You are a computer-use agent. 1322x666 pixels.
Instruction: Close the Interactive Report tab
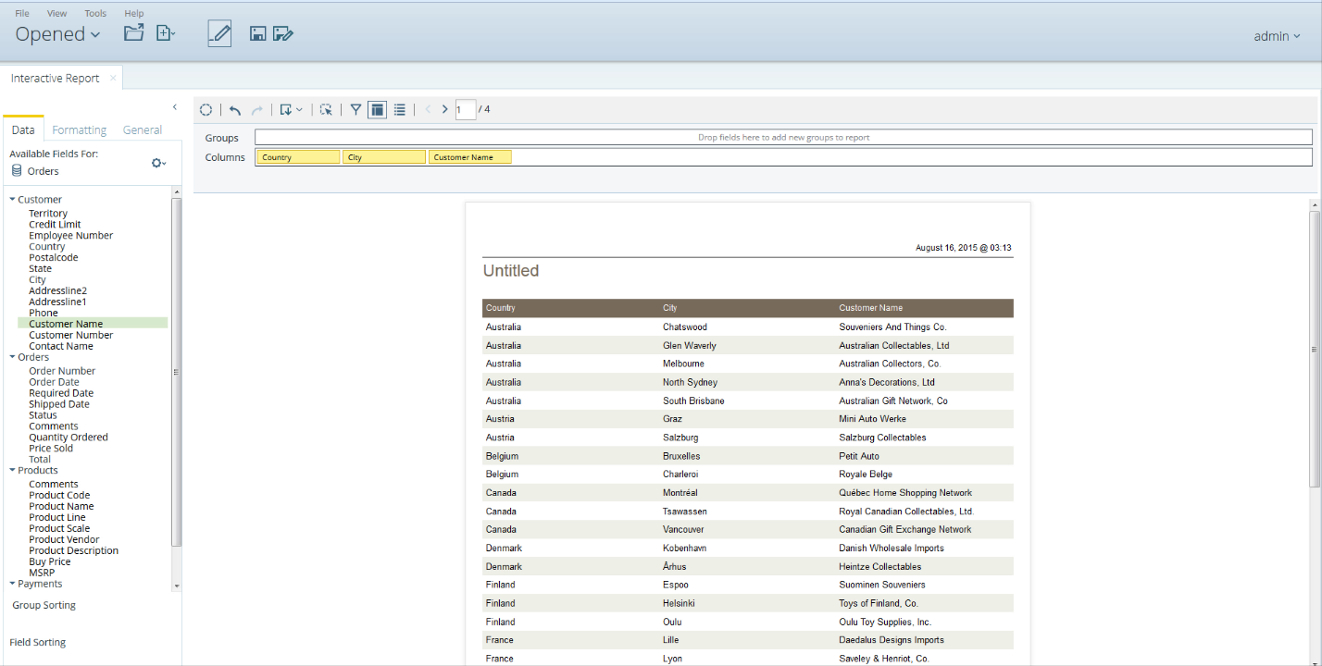click(x=113, y=78)
